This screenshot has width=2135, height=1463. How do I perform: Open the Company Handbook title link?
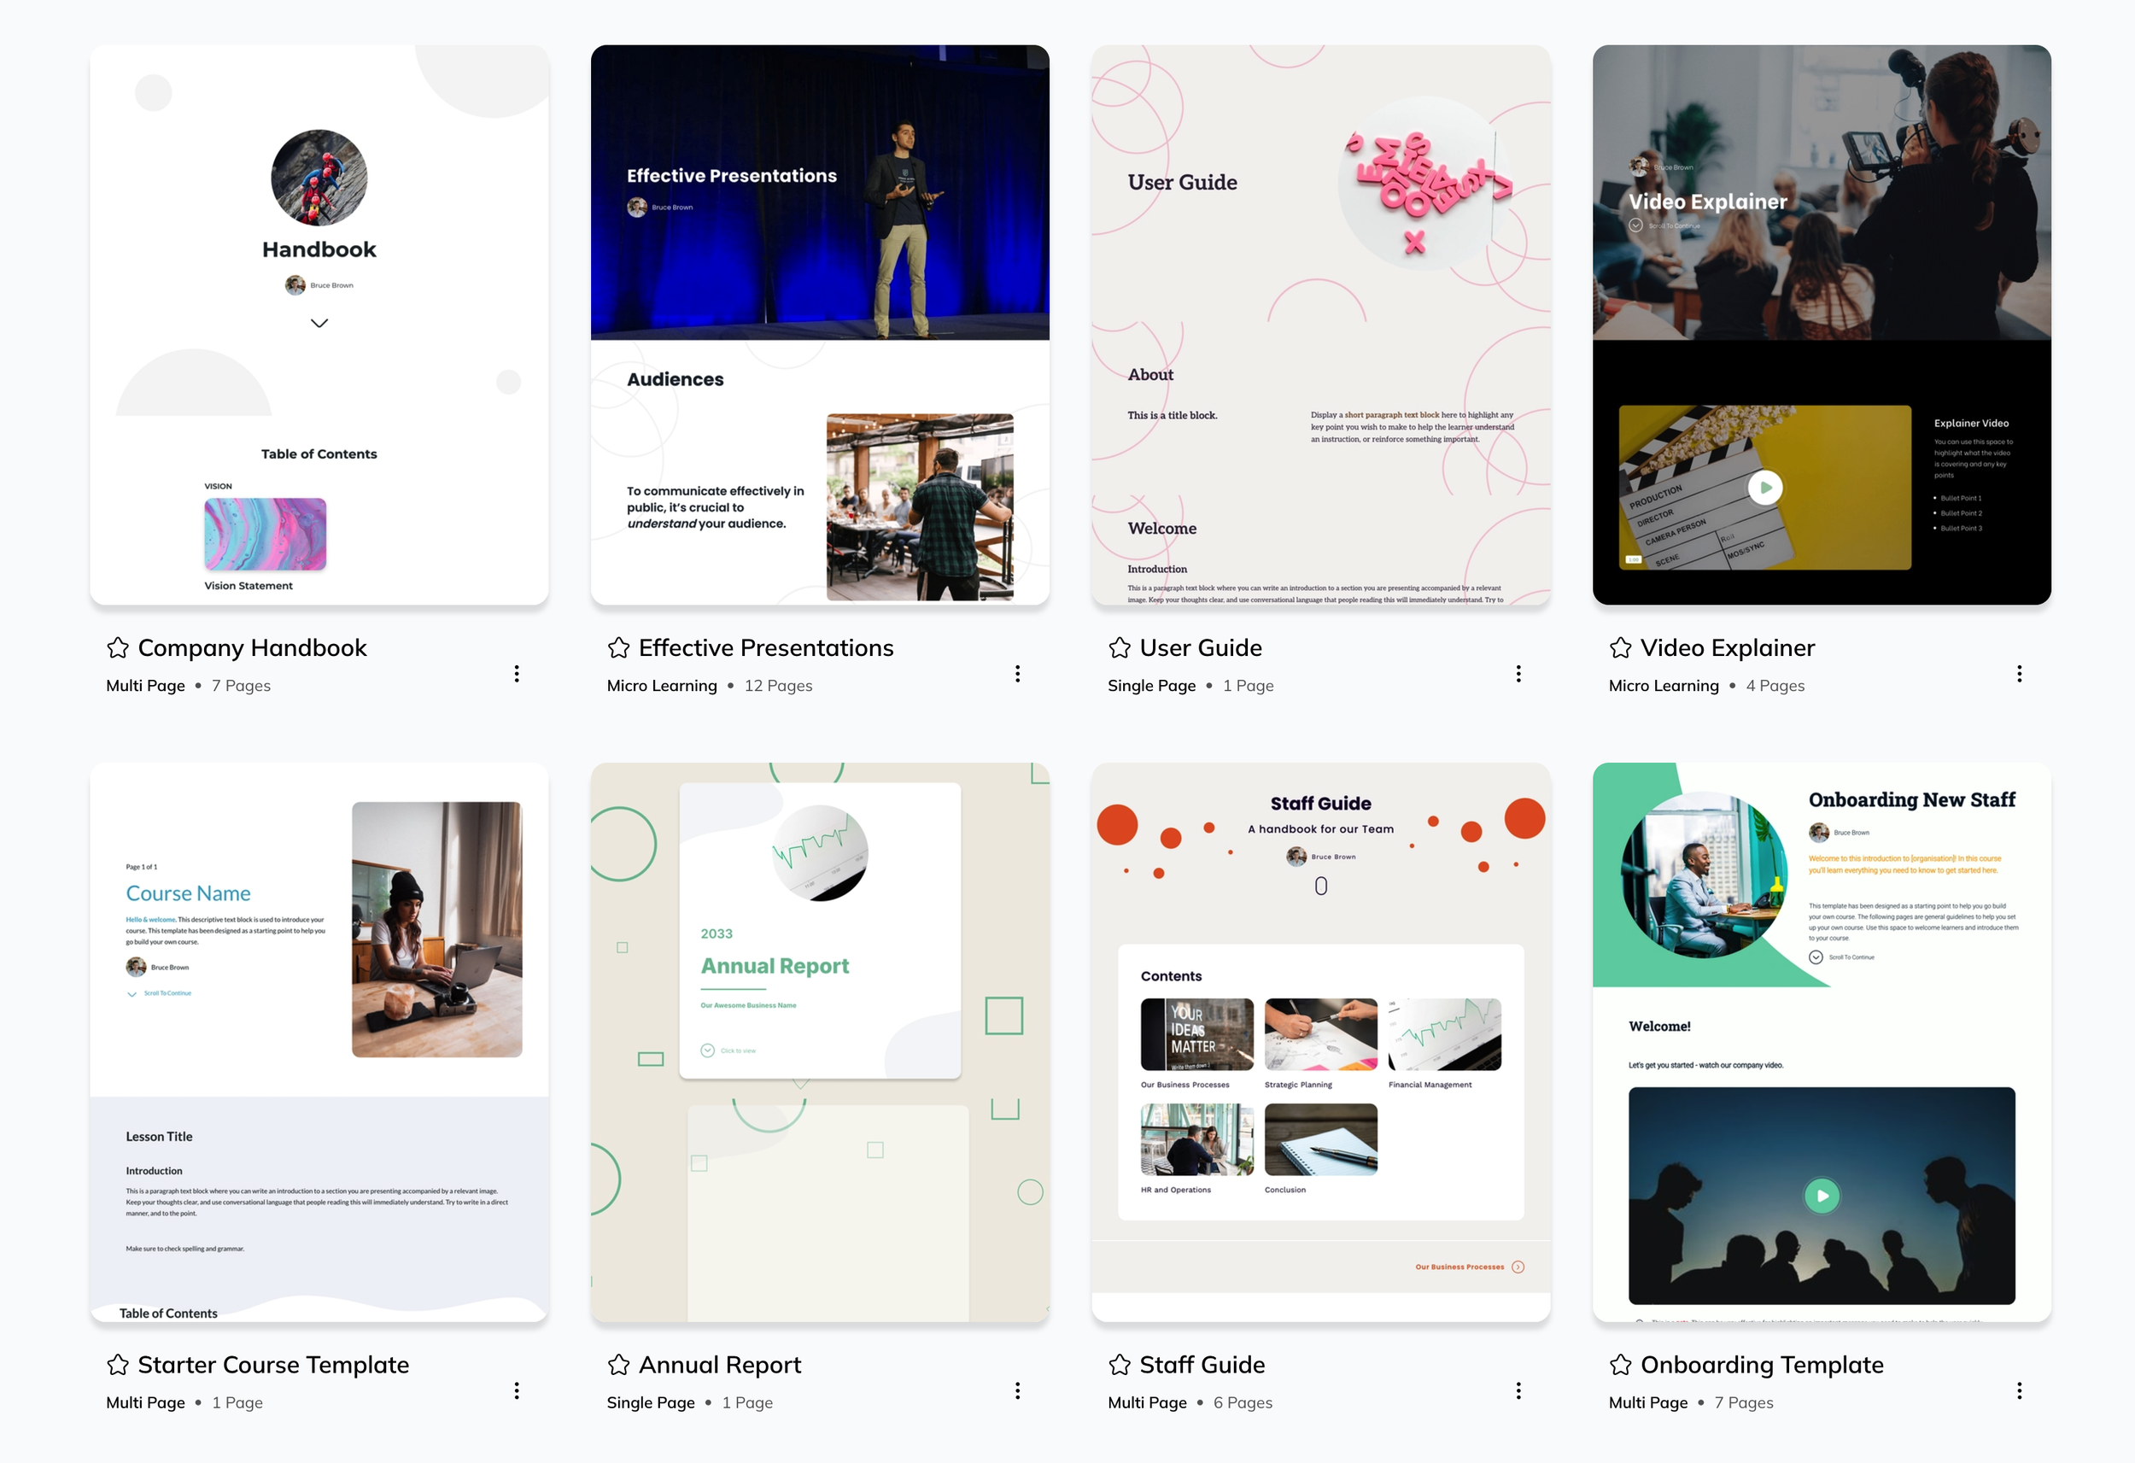(x=252, y=648)
